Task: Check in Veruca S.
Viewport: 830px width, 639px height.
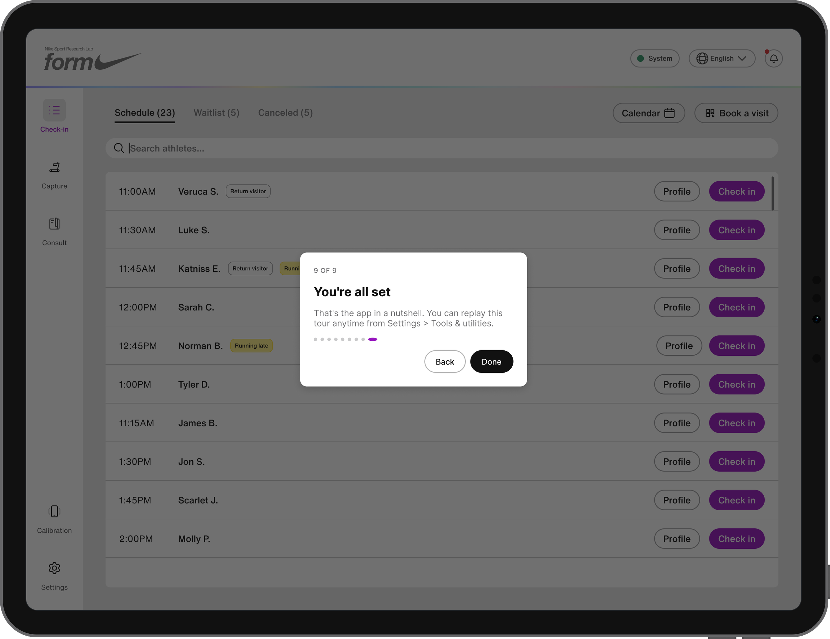Action: tap(736, 191)
